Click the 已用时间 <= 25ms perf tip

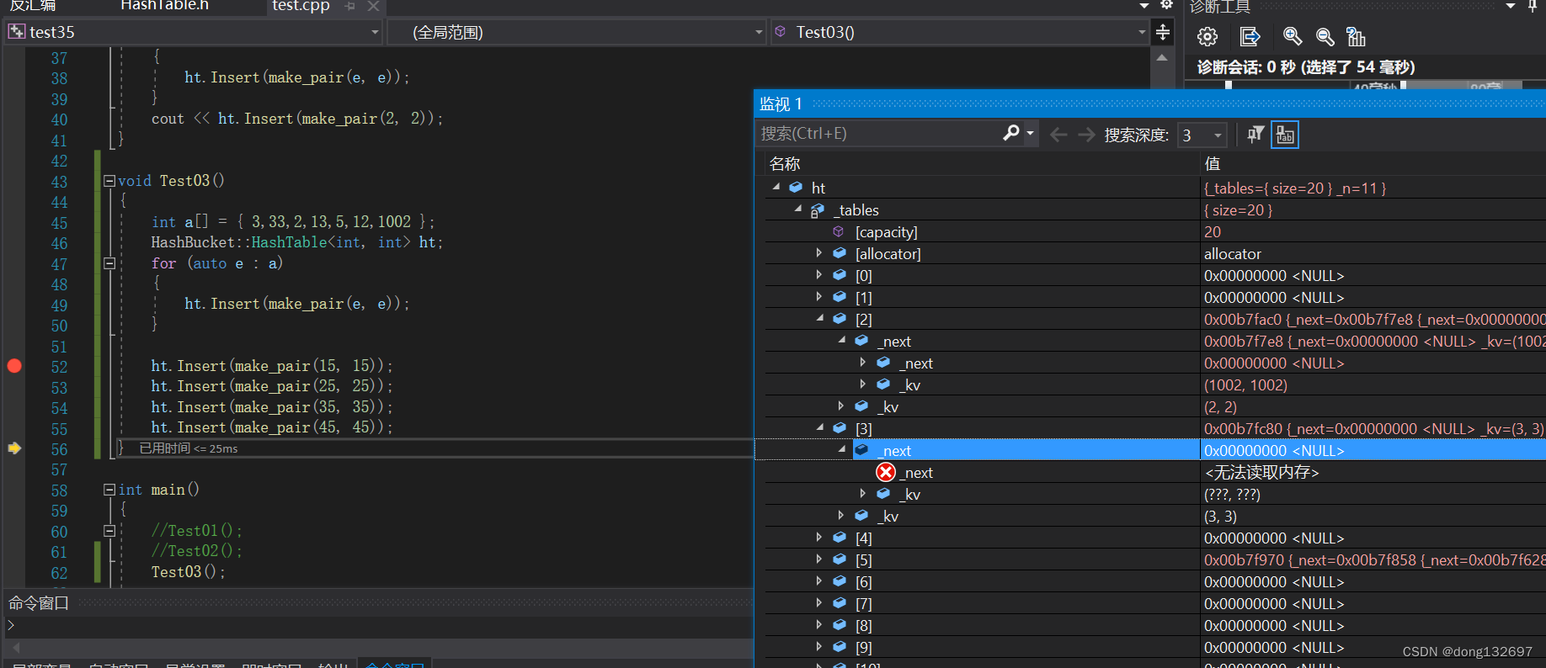(x=189, y=448)
